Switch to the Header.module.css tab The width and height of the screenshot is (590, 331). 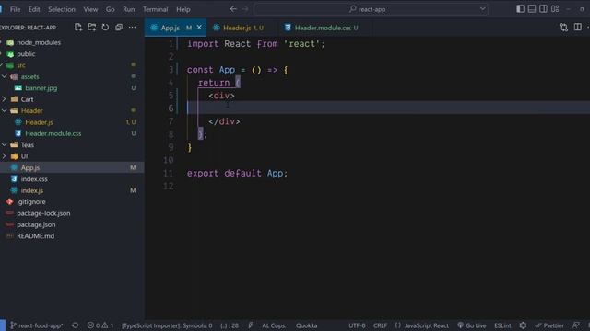tap(323, 28)
